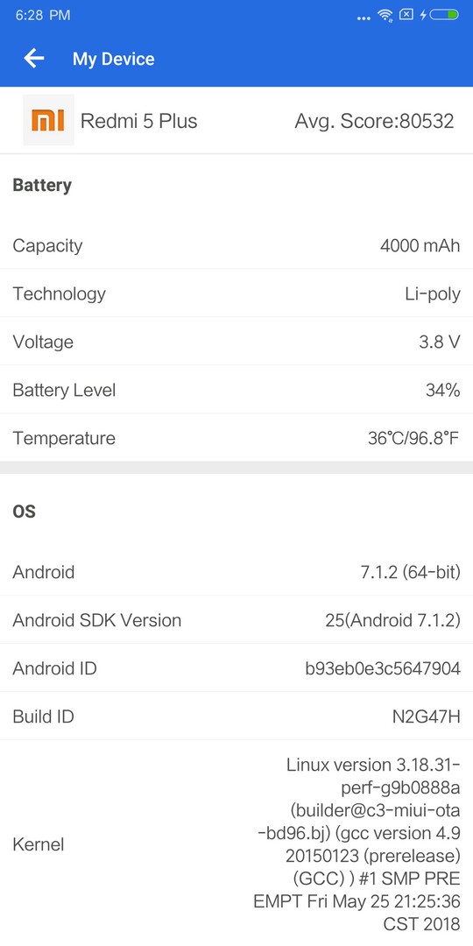Tap the My Device title
Image resolution: width=473 pixels, height=946 pixels.
click(x=113, y=59)
